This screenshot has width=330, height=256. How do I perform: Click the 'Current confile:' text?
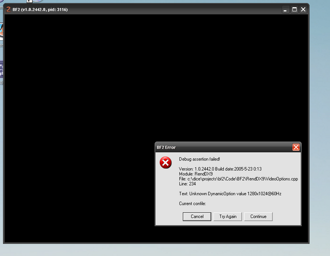192,203
